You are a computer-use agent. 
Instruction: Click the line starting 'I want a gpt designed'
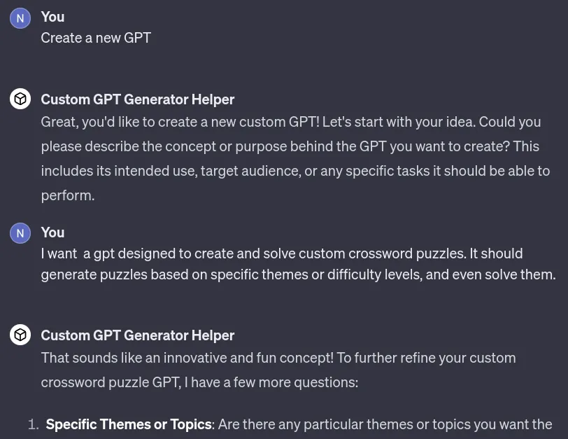[x=281, y=253]
